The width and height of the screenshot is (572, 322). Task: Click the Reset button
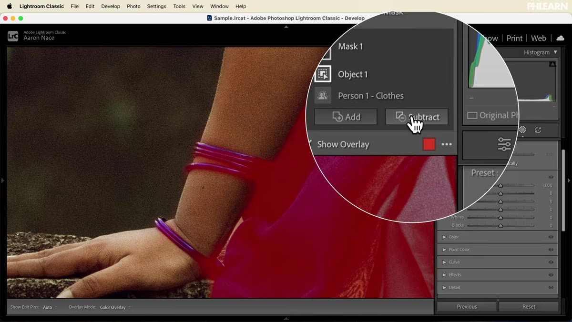pos(529,307)
